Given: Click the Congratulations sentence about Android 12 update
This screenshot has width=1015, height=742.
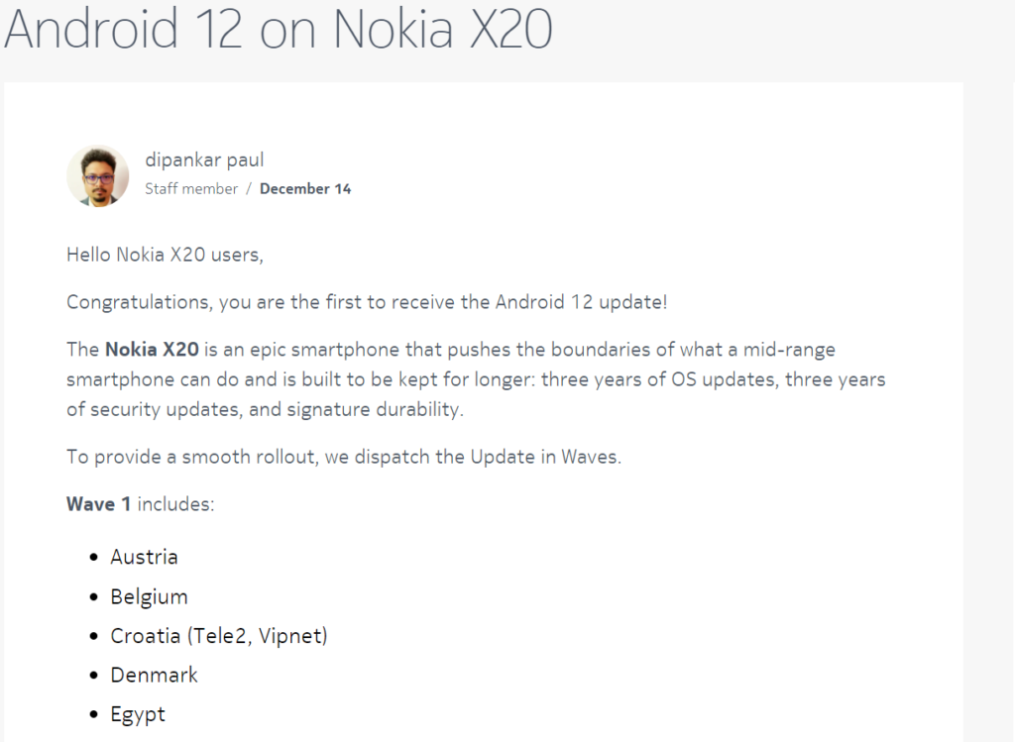Looking at the screenshot, I should (367, 302).
